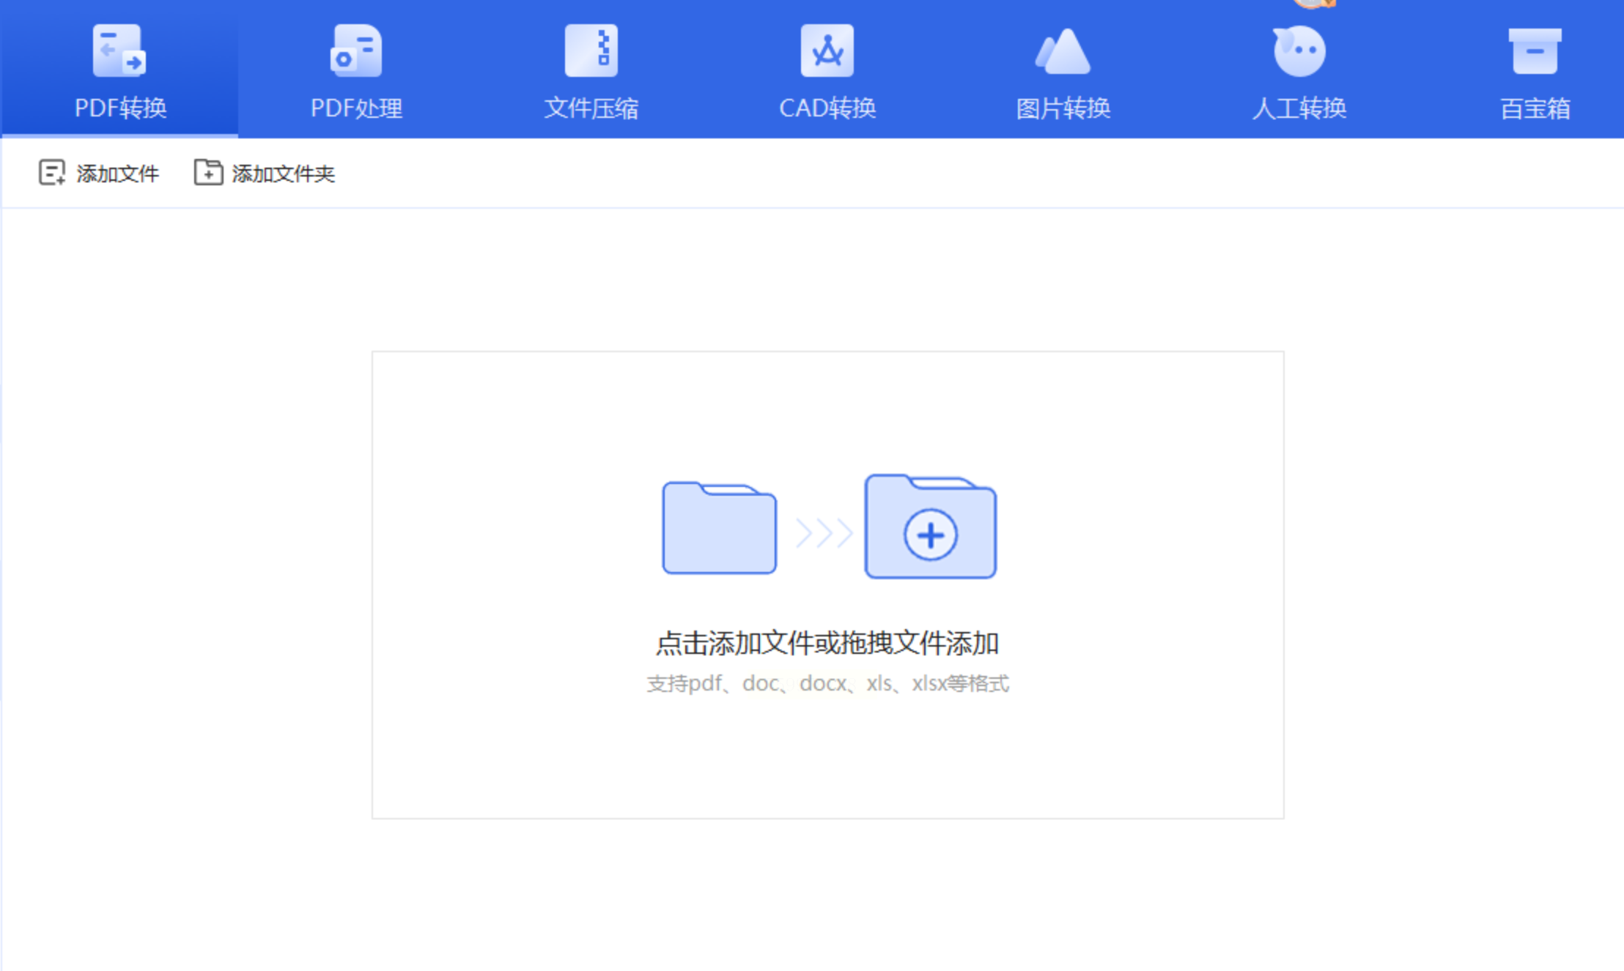The image size is (1624, 971).
Task: Open the 百宝箱 archive box icon
Action: (x=1535, y=51)
